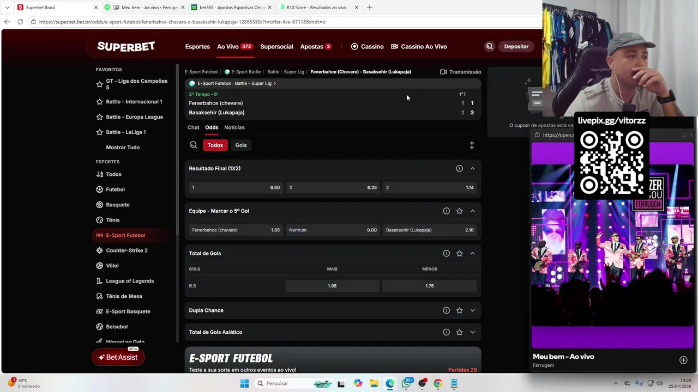Expand the Total de Gols Asiático section
The height and width of the screenshot is (392, 698).
[472, 332]
